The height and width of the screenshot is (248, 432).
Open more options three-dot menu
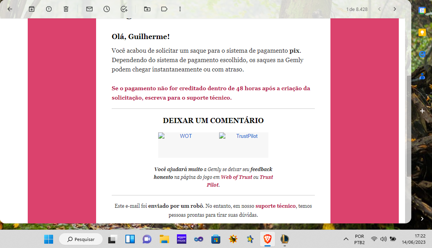point(180,9)
